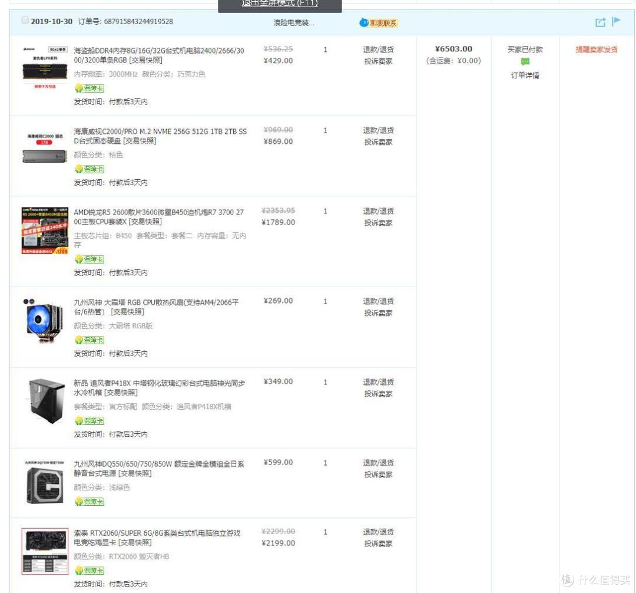This screenshot has width=636, height=593.
Task: Click 投诉卖家 for the P418X case
Action: pyautogui.click(x=378, y=394)
